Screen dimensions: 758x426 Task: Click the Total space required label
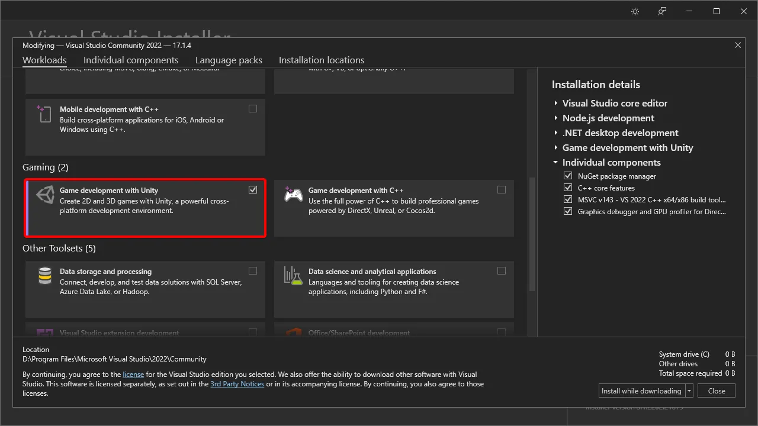coord(690,373)
